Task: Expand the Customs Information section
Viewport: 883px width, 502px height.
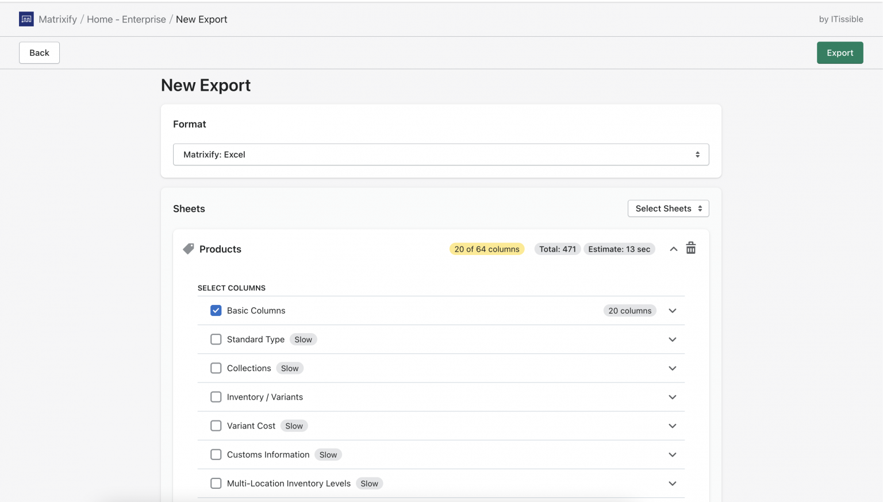Action: click(x=672, y=454)
